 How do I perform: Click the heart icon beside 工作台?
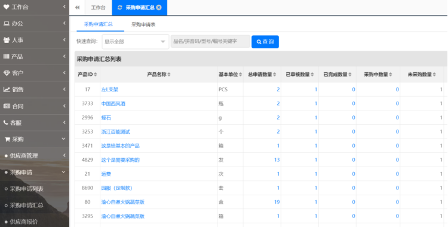(x=7, y=7)
